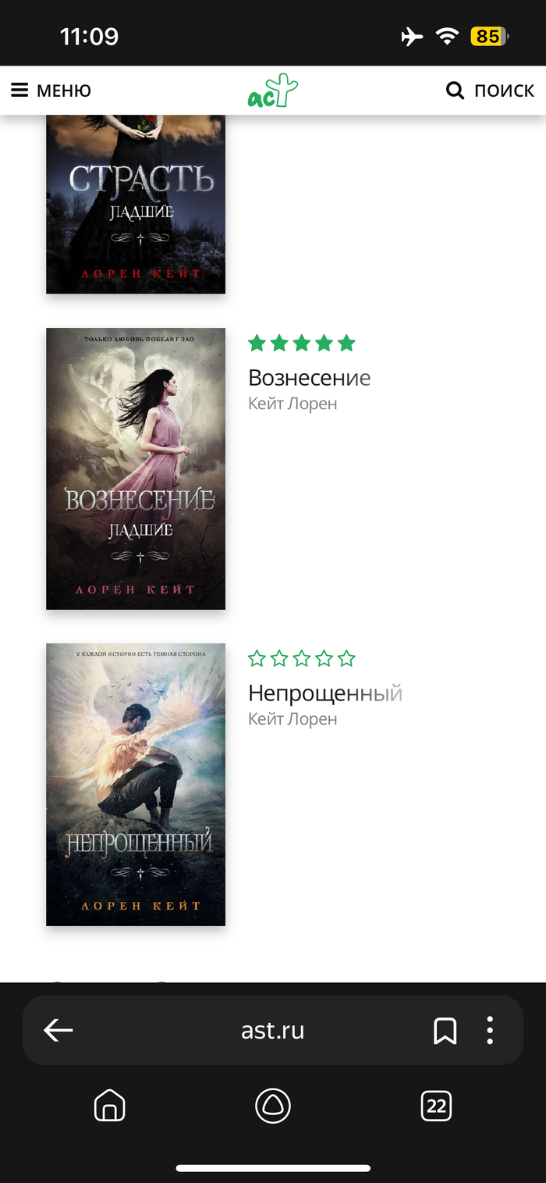Viewport: 546px width, 1183px height.
Task: Show the 22 open tabs
Action: pyautogui.click(x=436, y=1106)
